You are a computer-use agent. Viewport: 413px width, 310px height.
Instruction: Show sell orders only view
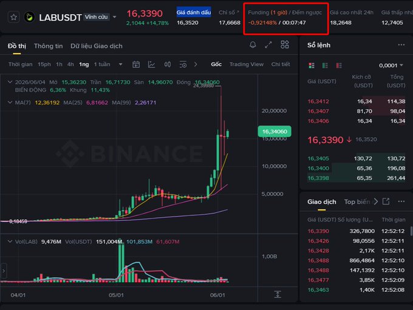point(339,66)
